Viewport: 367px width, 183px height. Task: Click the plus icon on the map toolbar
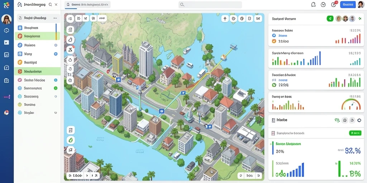(225, 19)
